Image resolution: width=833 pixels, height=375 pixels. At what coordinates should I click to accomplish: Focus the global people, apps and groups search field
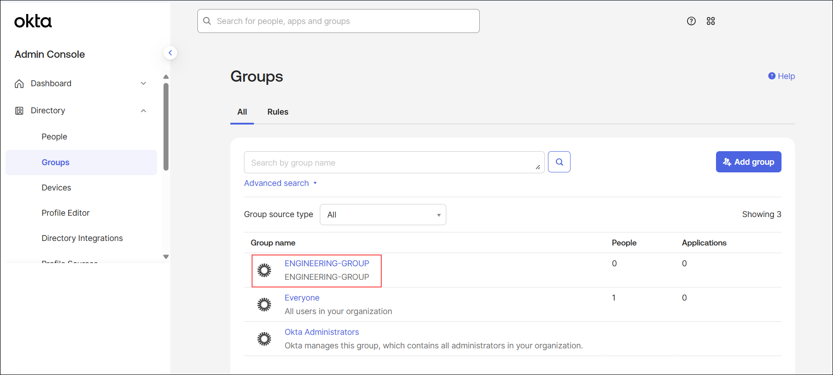point(338,21)
